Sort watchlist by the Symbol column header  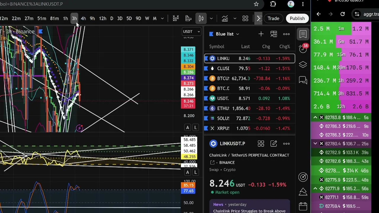point(217,46)
